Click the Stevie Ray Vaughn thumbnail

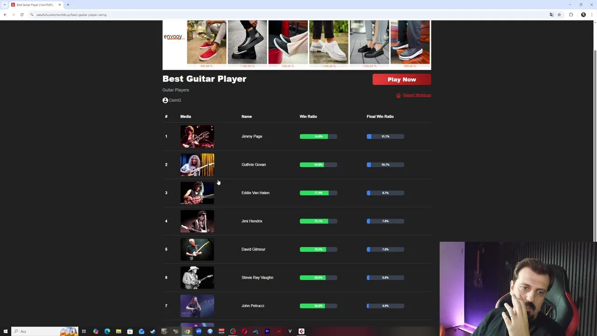click(197, 278)
